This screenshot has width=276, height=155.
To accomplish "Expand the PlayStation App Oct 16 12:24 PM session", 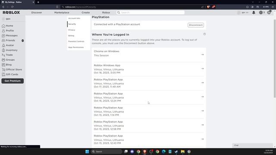I will (202, 97).
